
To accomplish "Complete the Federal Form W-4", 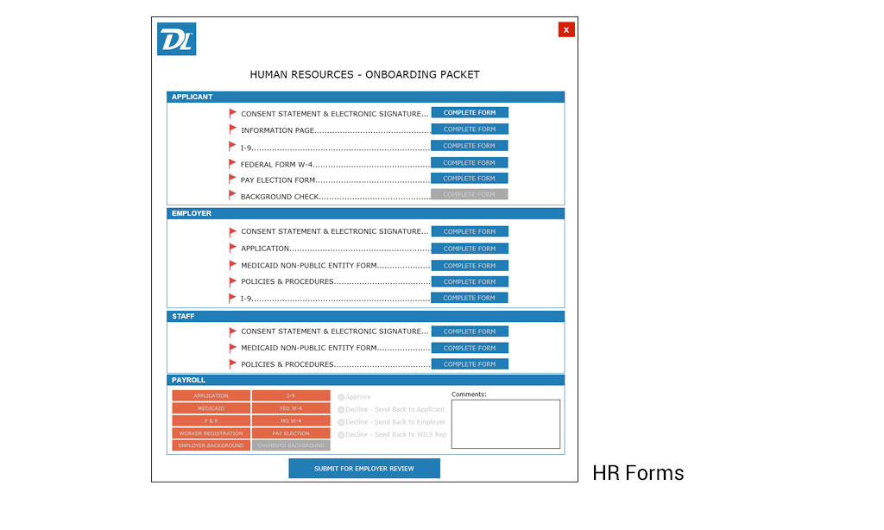I will pos(469,162).
